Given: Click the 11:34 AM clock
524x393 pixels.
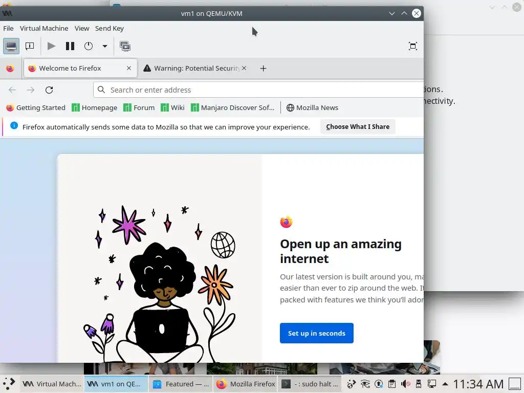Looking at the screenshot, I should pyautogui.click(x=478, y=384).
